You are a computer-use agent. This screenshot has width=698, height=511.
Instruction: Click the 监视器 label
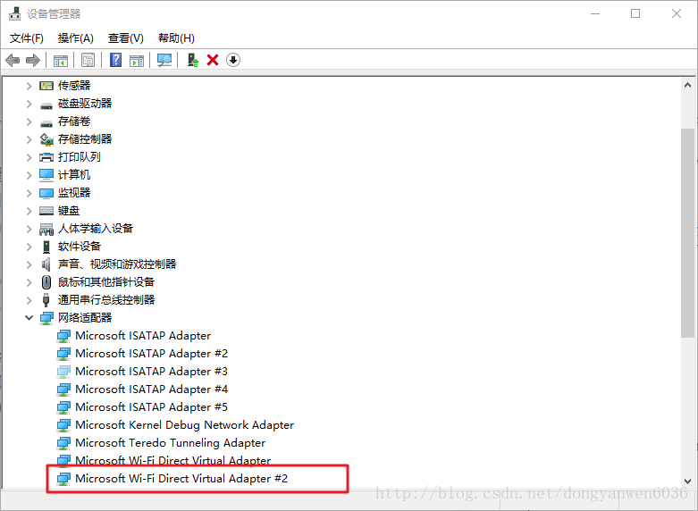coord(74,193)
